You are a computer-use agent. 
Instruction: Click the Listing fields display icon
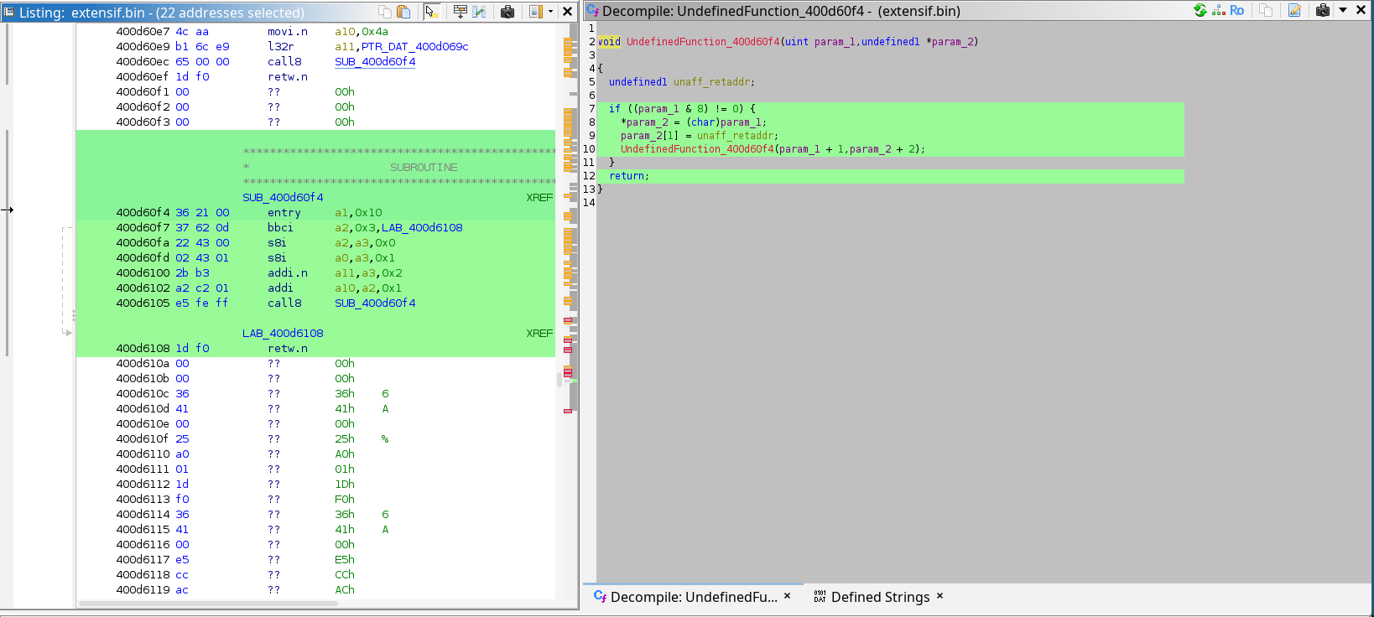click(x=536, y=12)
